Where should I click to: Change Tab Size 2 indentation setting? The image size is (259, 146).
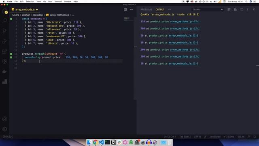coord(185,137)
